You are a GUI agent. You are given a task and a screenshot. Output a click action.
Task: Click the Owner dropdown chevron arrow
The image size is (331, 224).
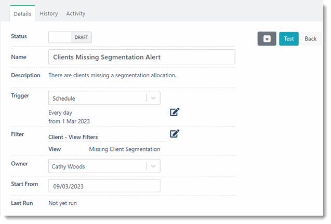[153, 166]
